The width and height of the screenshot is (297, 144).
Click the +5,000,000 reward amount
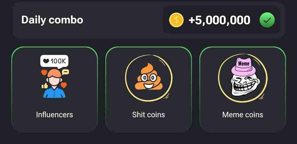coord(219,20)
